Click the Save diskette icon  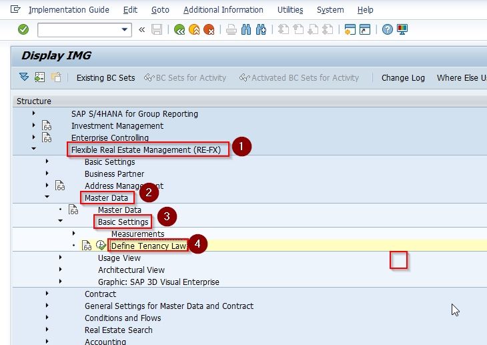point(157,29)
